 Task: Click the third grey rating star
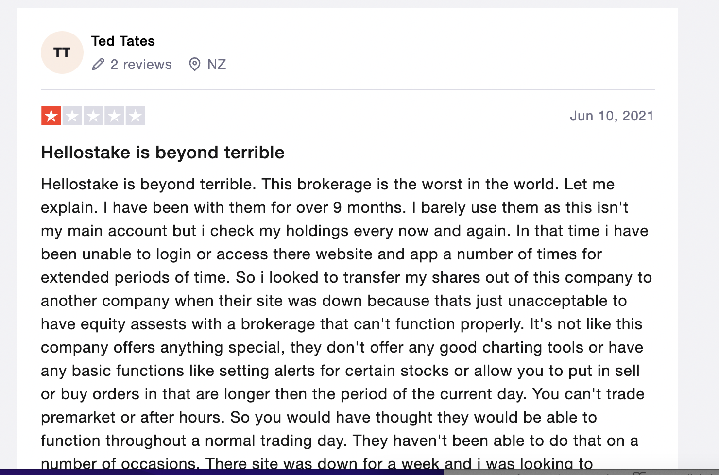(93, 116)
